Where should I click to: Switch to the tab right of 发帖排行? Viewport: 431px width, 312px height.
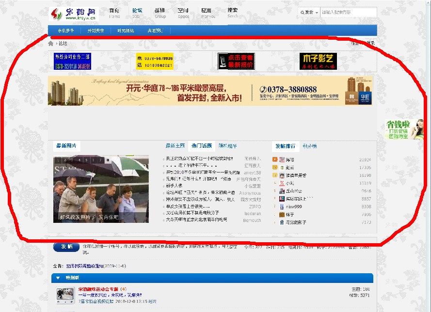tap(309, 146)
